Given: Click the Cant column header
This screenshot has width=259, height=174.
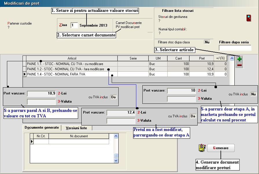Looking at the screenshot, I should [179, 58].
